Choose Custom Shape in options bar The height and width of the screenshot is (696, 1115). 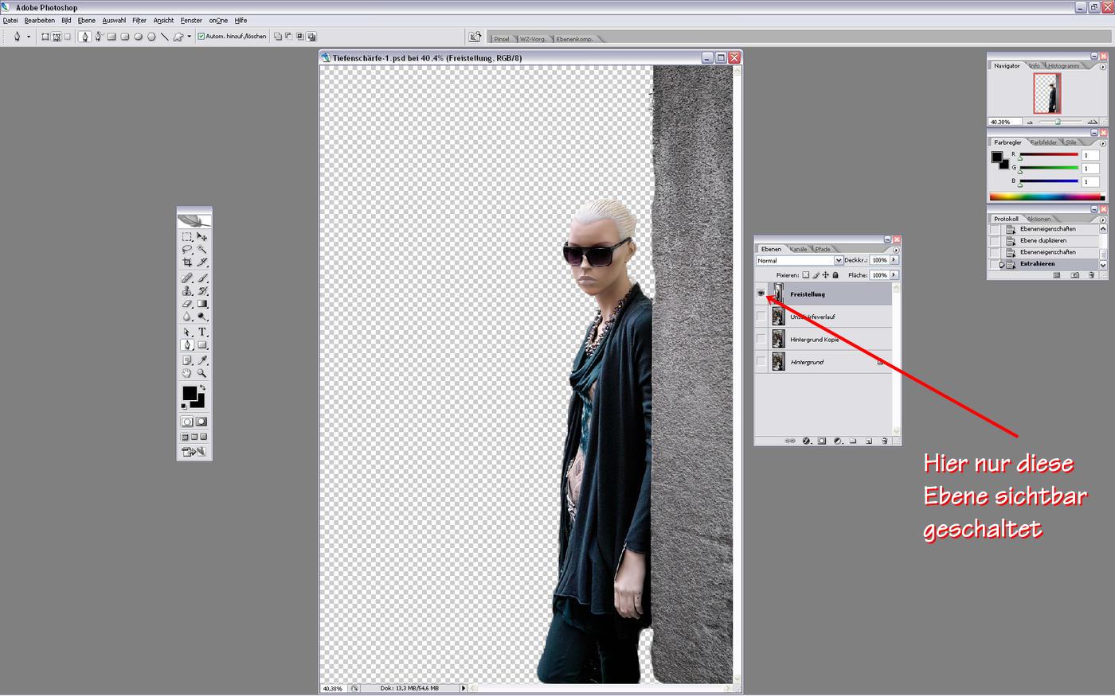click(x=178, y=37)
